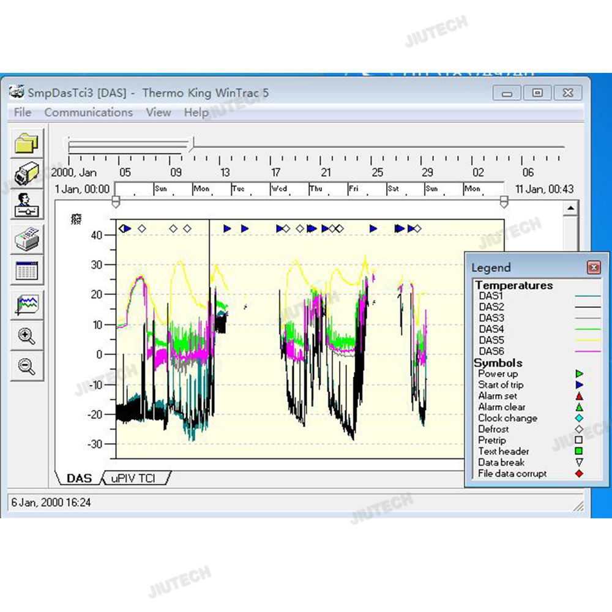Click the DAS4 green line sample in Legend
This screenshot has width=612, height=612.
point(588,329)
